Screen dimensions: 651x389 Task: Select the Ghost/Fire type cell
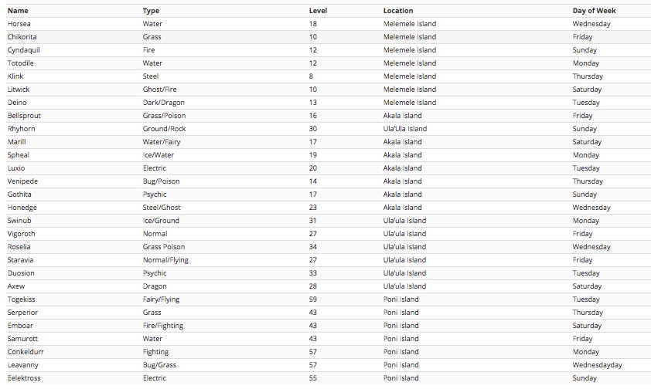pyautogui.click(x=160, y=90)
